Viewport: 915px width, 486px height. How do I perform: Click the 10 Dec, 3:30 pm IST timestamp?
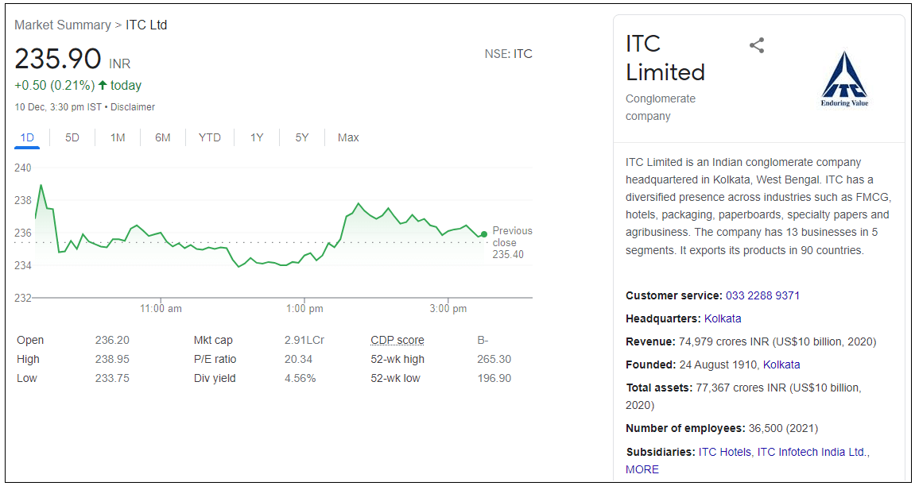pyautogui.click(x=58, y=107)
